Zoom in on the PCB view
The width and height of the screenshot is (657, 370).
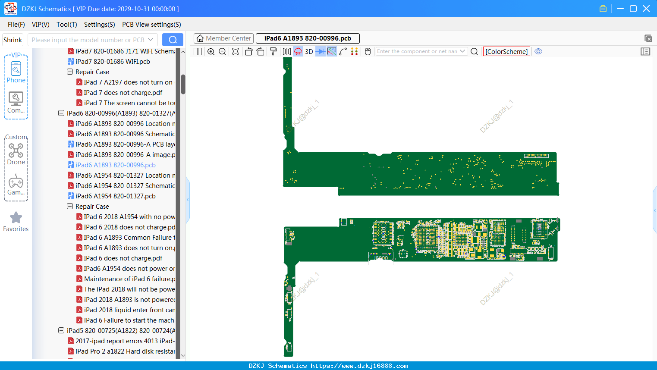211,51
